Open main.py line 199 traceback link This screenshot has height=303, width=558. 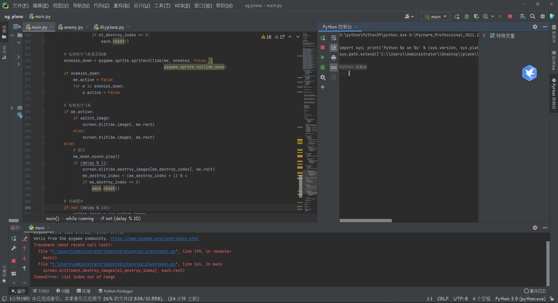coord(114,251)
